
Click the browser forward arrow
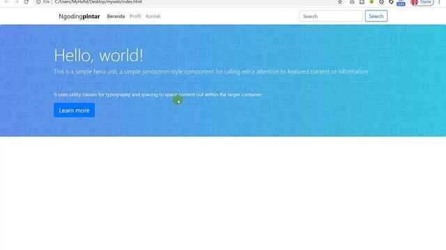[17, 2]
